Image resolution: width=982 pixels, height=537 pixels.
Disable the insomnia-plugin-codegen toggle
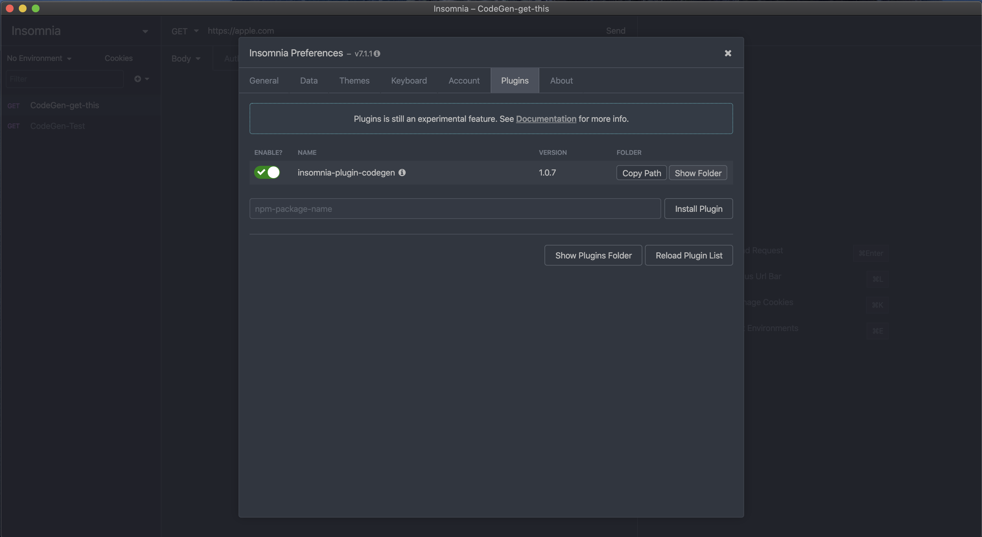267,173
